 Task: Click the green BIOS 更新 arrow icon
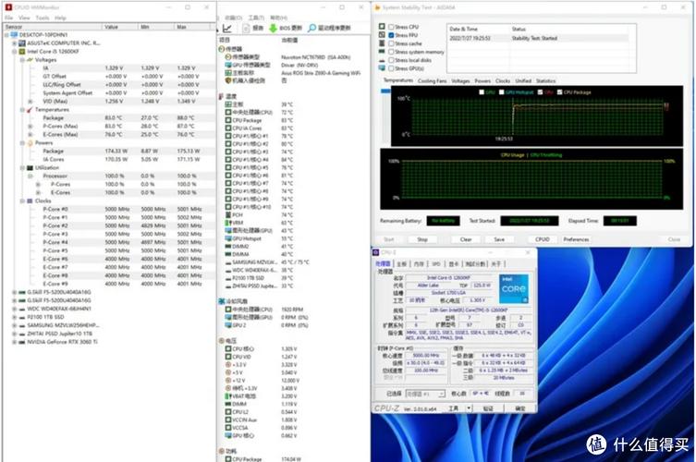click(273, 28)
